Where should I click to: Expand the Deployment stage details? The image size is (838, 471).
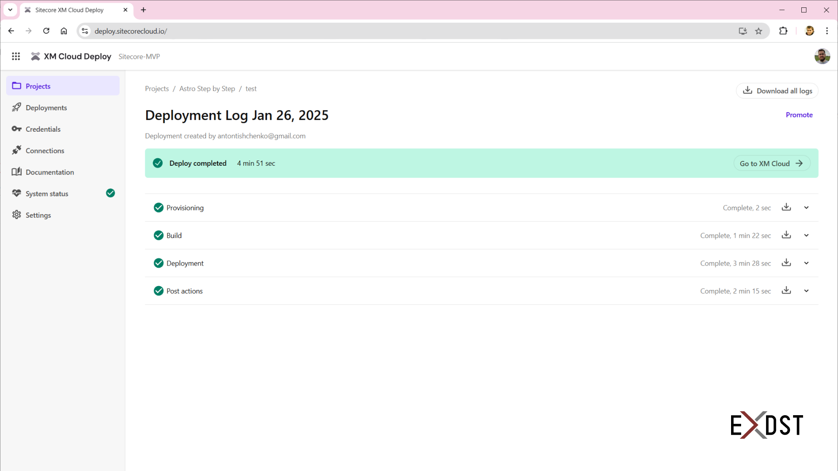[x=806, y=263]
